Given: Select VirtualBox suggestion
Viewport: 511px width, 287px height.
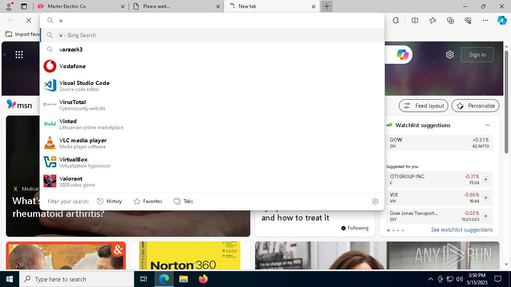Looking at the screenshot, I should coord(212,162).
